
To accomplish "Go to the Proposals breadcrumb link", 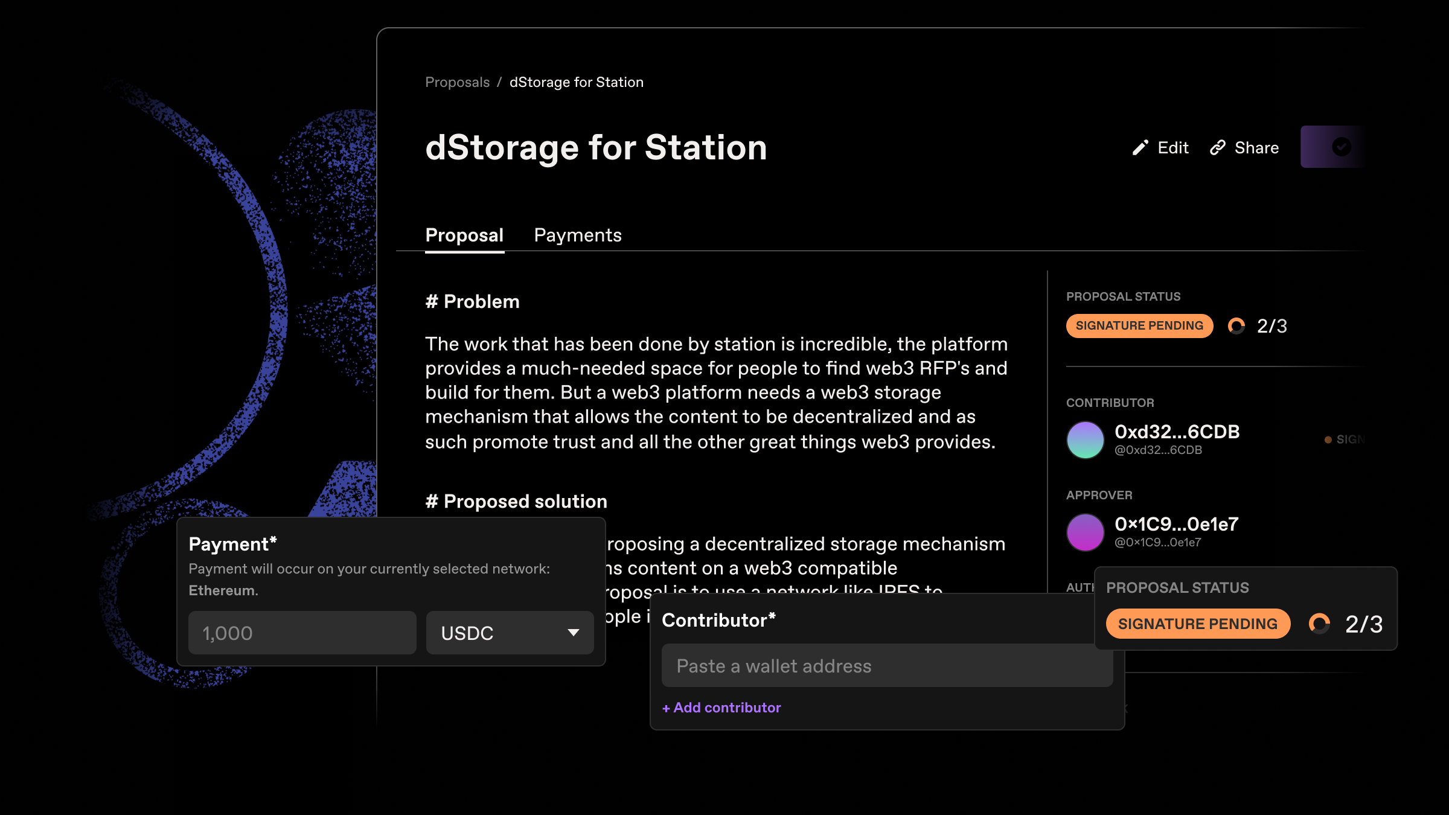I will point(457,82).
